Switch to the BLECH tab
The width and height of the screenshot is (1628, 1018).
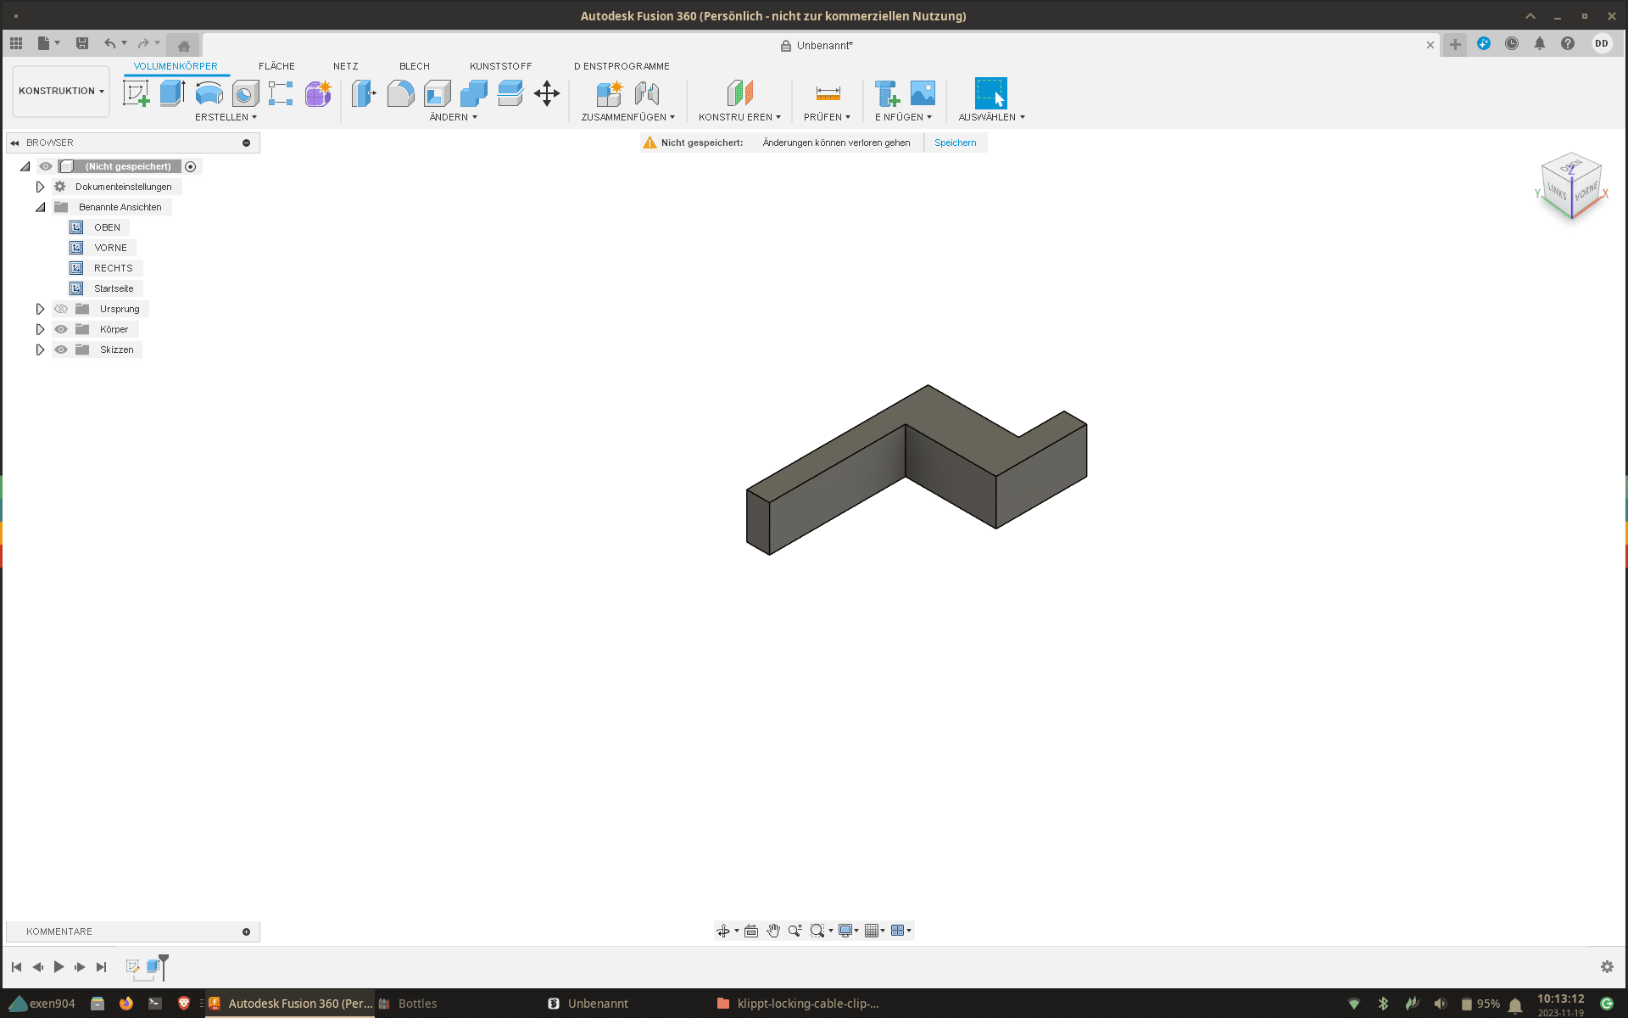414,66
